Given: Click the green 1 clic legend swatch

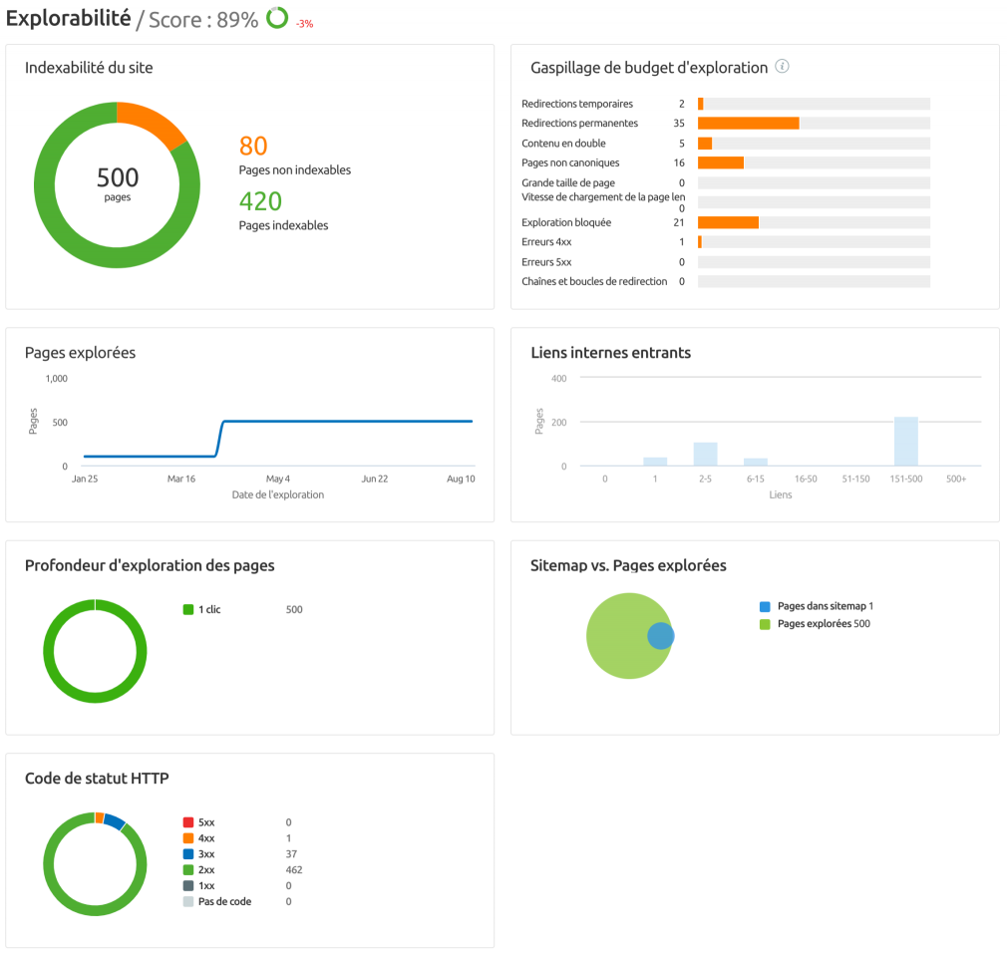Looking at the screenshot, I should tap(188, 609).
